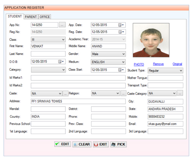Click the State field with ANDHRA PRADESH
The image size is (194, 161).
coord(165,109)
